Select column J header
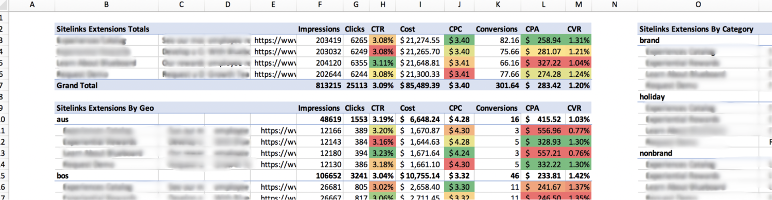 (460, 5)
